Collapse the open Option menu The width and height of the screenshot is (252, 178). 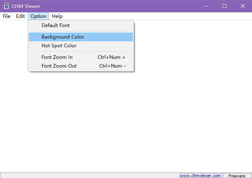coord(38,16)
